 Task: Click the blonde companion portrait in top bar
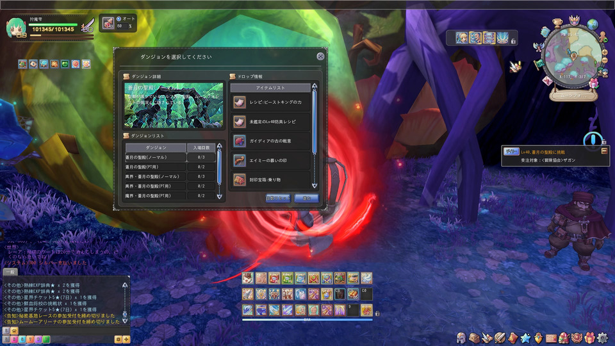pos(462,38)
